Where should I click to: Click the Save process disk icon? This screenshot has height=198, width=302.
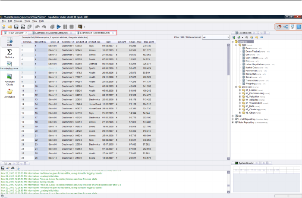(17, 27)
